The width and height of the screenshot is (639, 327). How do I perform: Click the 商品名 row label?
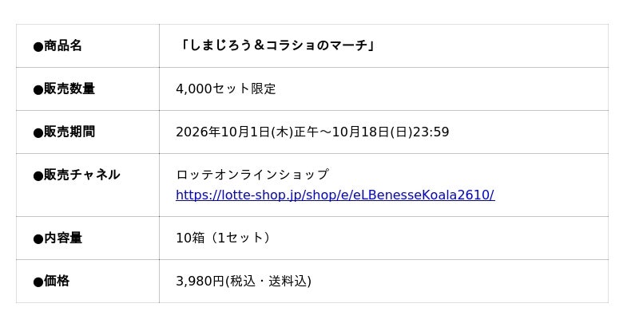click(58, 45)
